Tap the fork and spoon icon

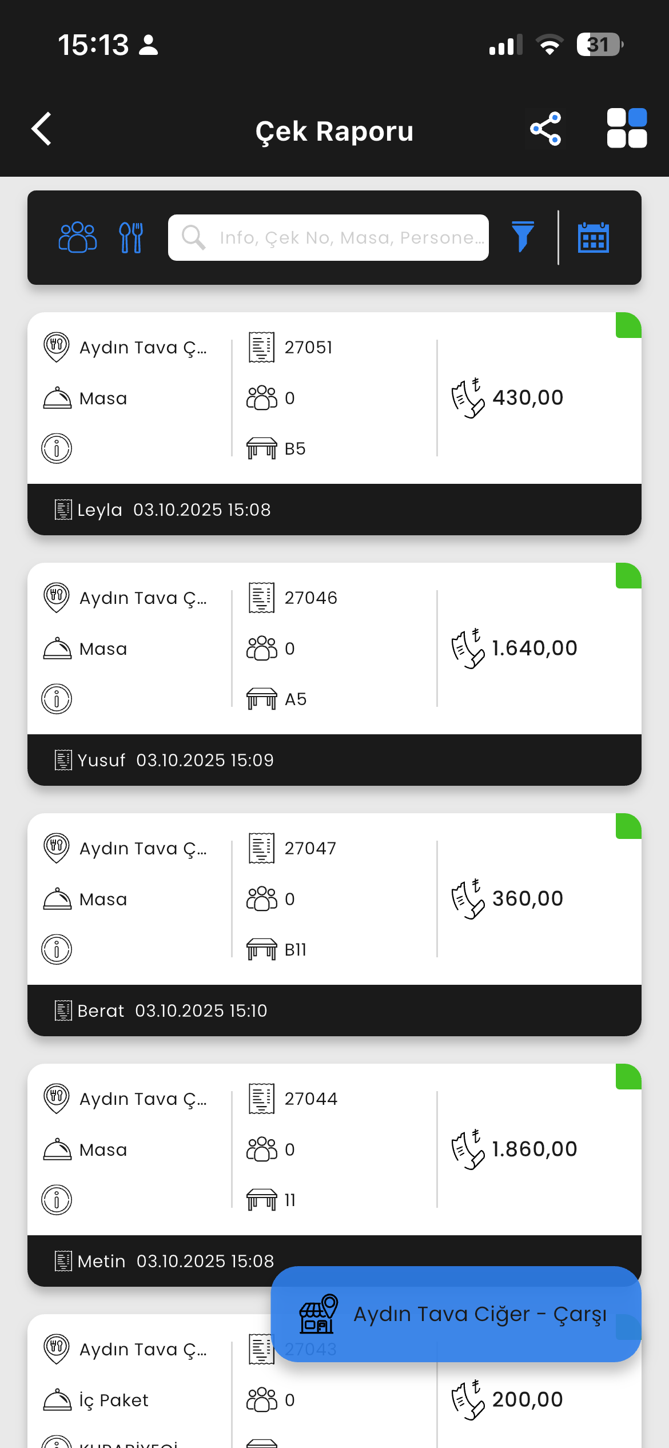(x=131, y=237)
